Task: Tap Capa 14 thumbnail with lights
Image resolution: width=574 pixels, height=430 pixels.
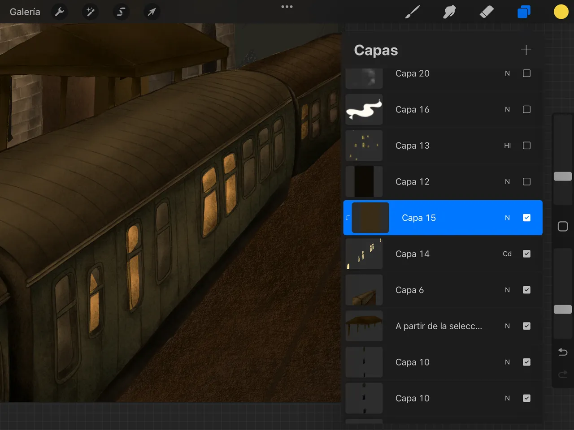Action: point(364,254)
